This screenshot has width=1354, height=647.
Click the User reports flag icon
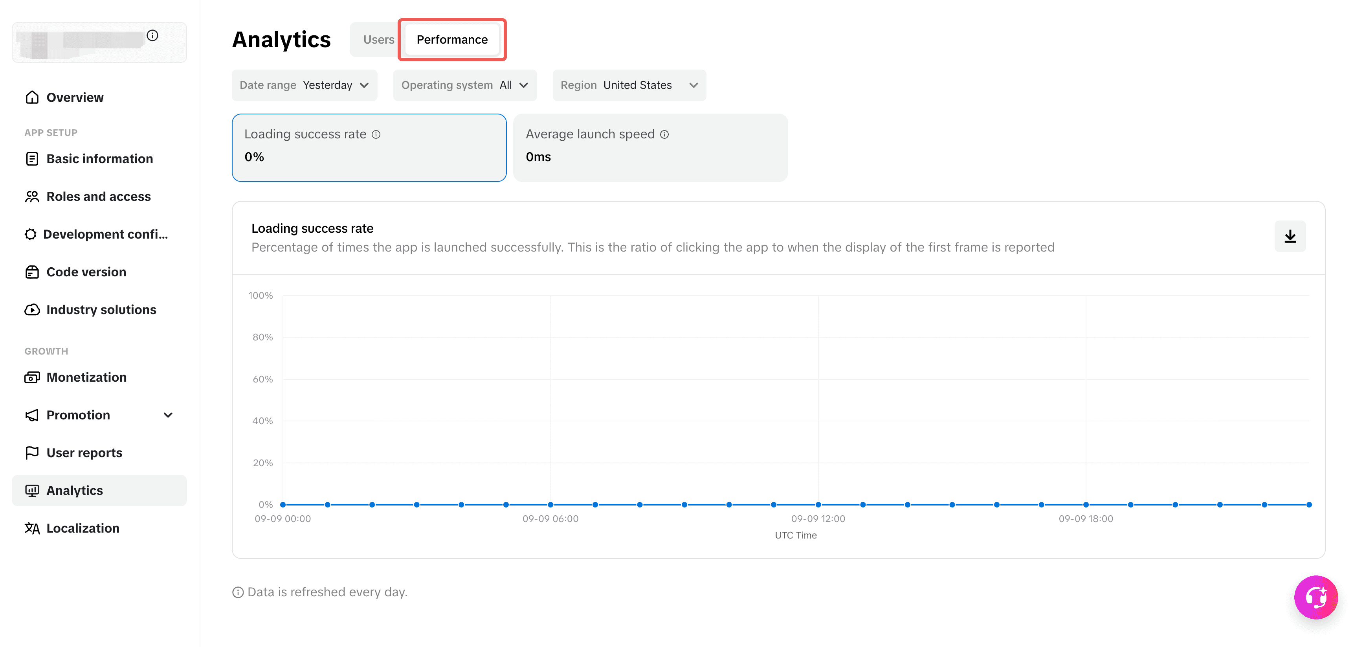(32, 452)
